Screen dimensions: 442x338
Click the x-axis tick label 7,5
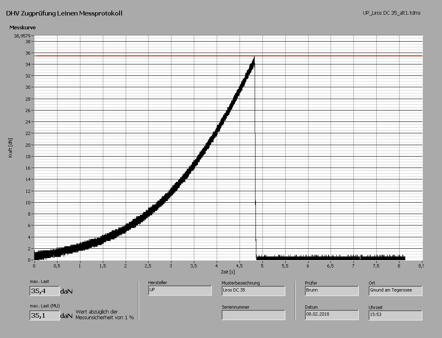pyautogui.click(x=376, y=266)
